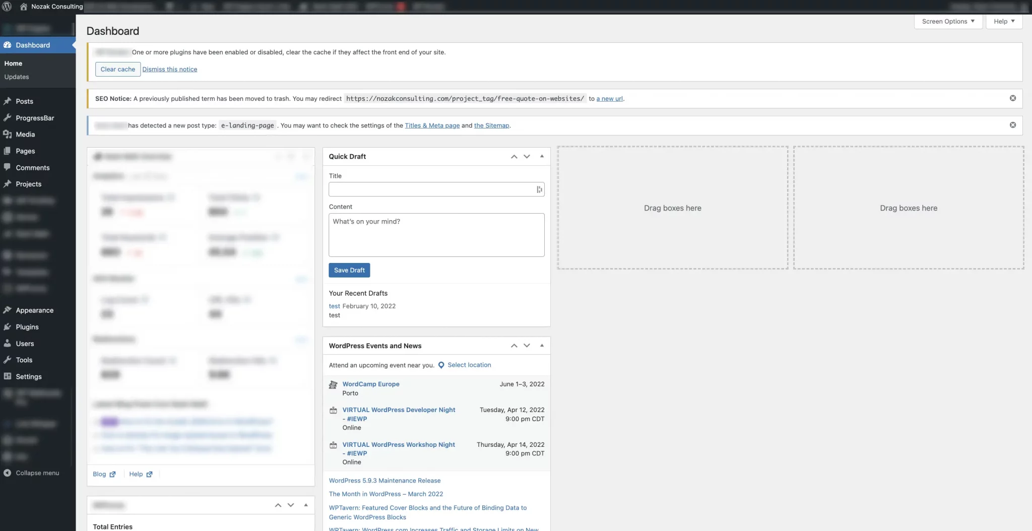Click the ProgressBar wrench icon
This screenshot has width=1032, height=531.
pyautogui.click(x=8, y=118)
